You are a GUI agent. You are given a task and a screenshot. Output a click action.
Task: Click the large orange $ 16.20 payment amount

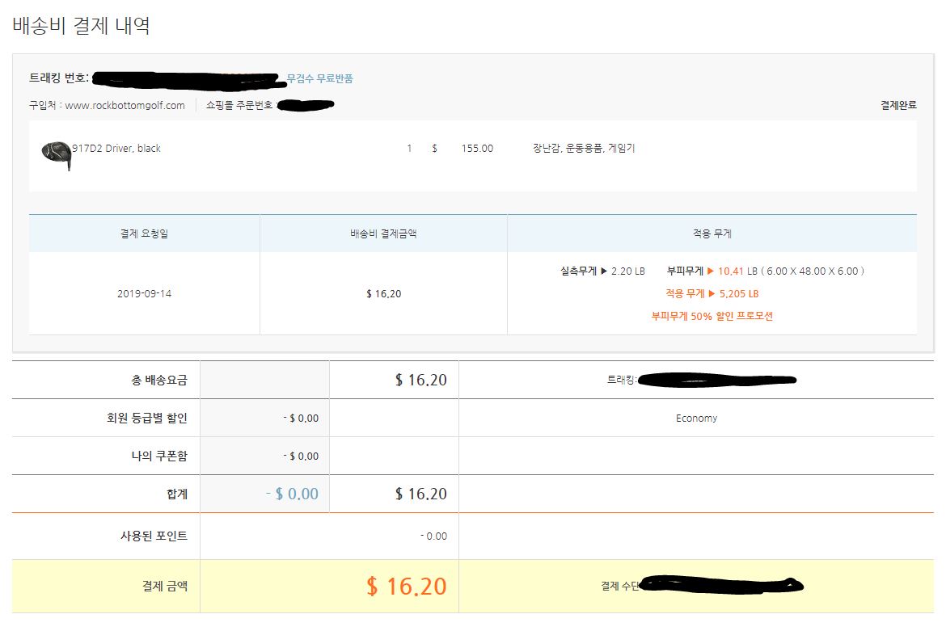tap(406, 587)
